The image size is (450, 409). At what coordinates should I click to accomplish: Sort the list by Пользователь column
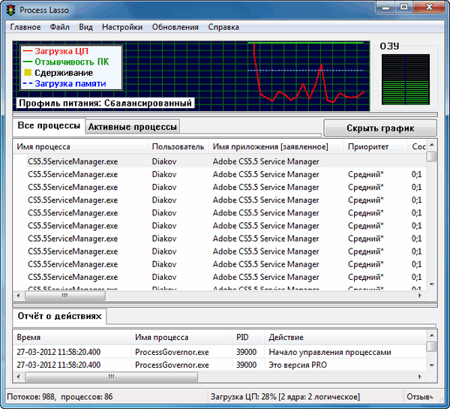tap(178, 147)
